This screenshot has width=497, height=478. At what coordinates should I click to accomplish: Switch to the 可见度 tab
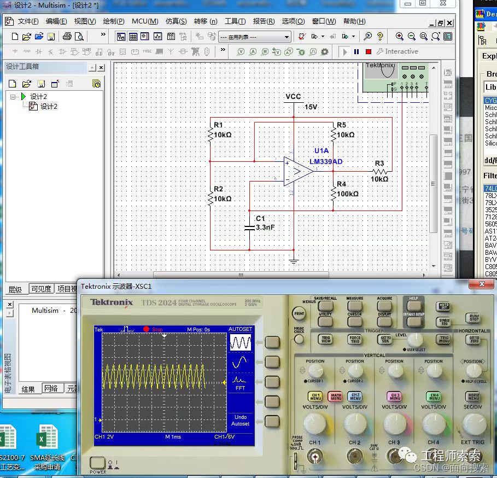[41, 289]
